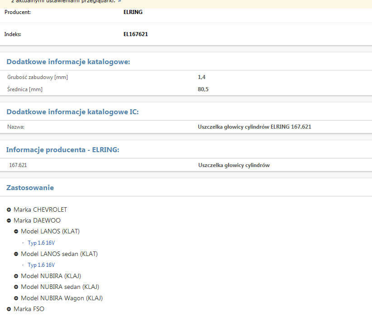Expand Model NUBIRA sedan (KLAJ) node
Viewport: 372px width, 321px height.
16,287
